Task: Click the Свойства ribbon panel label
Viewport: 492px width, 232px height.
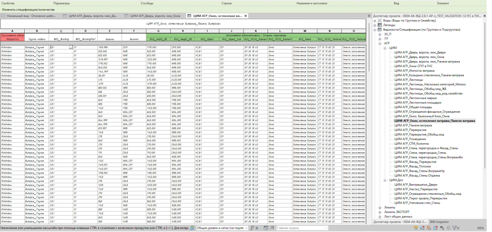Action: point(8,3)
